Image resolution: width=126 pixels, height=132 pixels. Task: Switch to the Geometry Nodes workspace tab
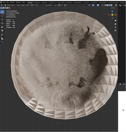tap(113, 3)
